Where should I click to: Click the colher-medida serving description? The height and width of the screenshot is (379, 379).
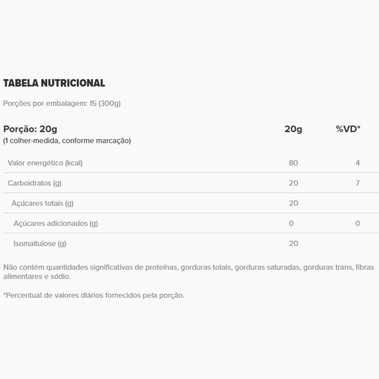pyautogui.click(x=67, y=141)
